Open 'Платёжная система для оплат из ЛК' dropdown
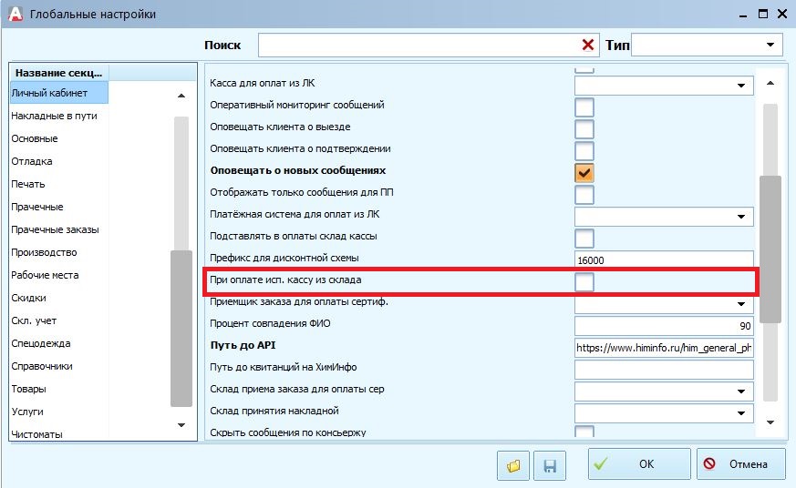 (741, 217)
